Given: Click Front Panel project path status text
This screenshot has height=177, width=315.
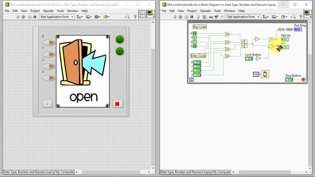Looking at the screenshot, I should coord(39,172).
